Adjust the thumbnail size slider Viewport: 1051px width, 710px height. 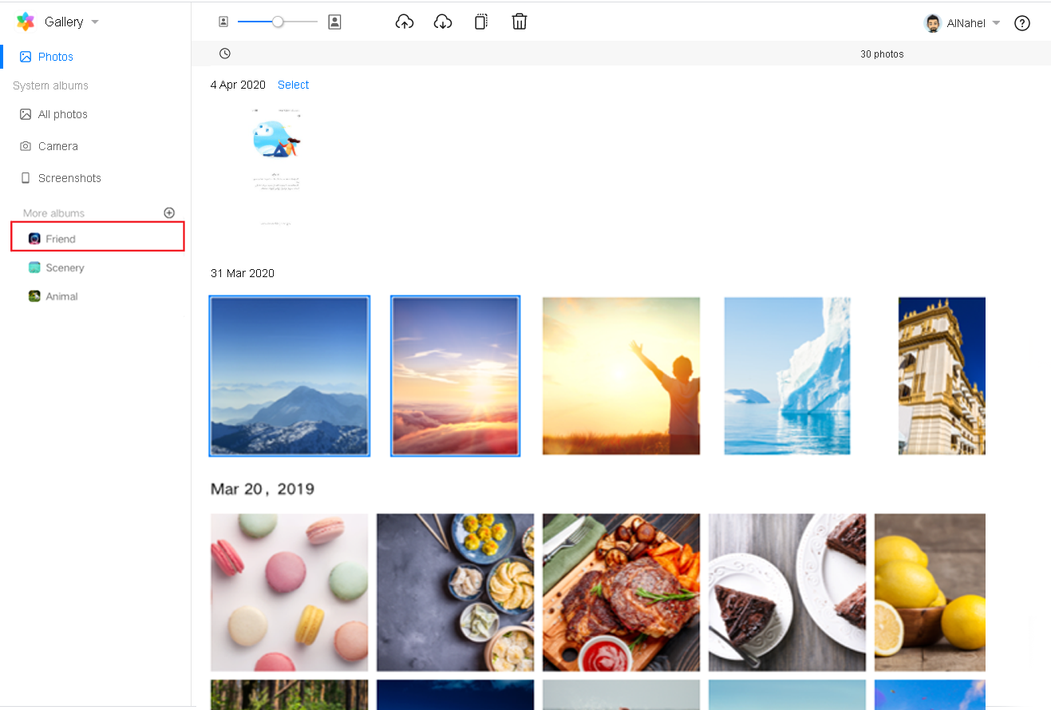(278, 22)
